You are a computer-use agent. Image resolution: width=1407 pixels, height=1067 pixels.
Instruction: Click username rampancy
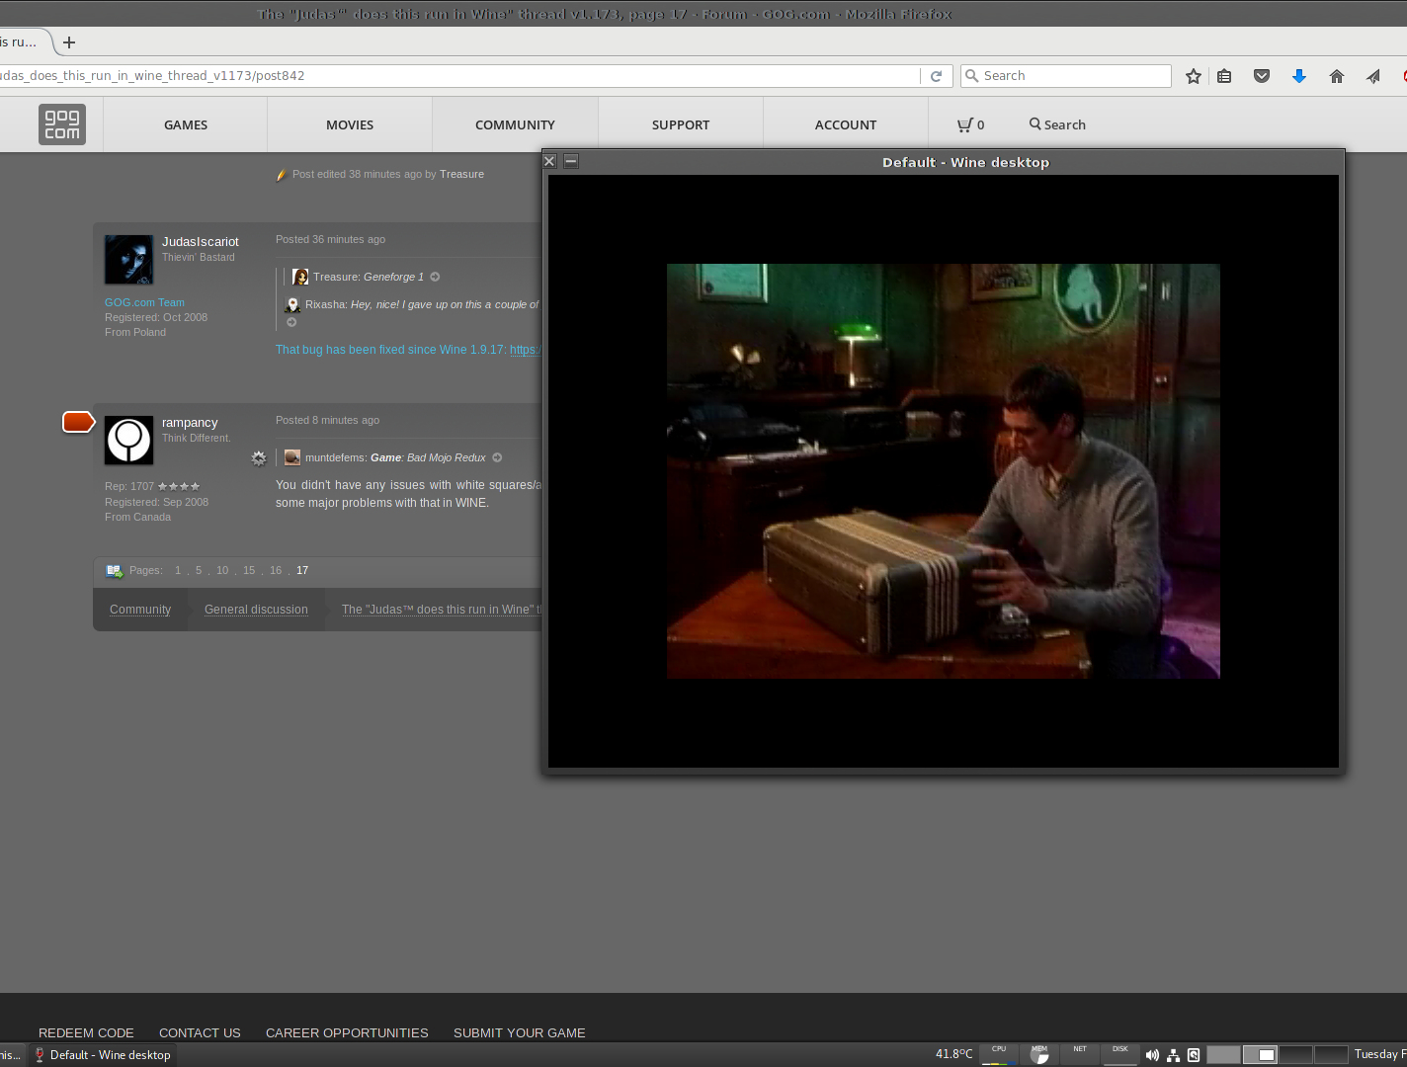click(x=190, y=423)
